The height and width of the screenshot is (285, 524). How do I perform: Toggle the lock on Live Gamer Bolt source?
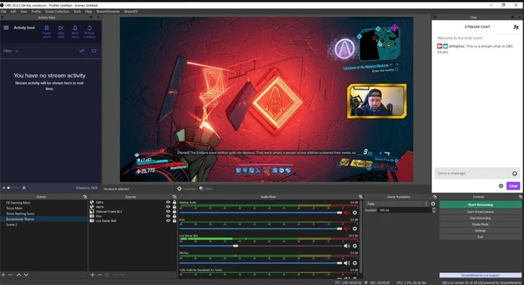coord(174,221)
